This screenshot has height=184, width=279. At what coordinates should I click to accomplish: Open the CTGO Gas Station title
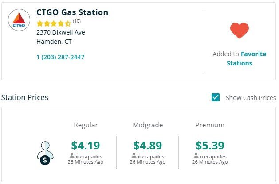(72, 12)
